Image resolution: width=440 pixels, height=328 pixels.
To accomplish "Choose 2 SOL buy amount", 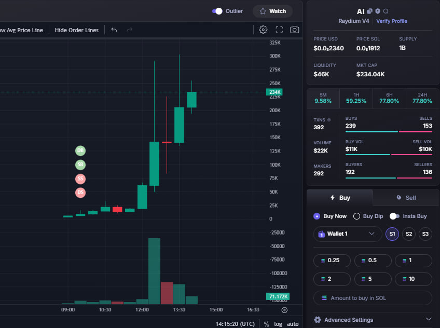I will coord(332,279).
